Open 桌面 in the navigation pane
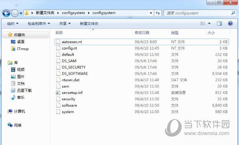The height and width of the screenshot is (145, 239). (x=21, y=42)
